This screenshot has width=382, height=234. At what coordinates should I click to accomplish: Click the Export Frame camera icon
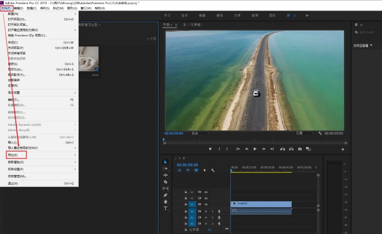(299, 149)
